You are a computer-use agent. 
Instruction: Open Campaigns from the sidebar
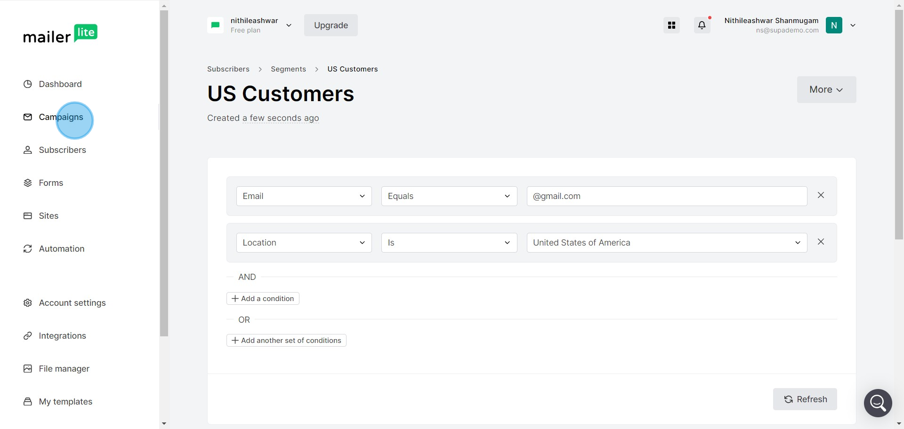click(x=53, y=117)
